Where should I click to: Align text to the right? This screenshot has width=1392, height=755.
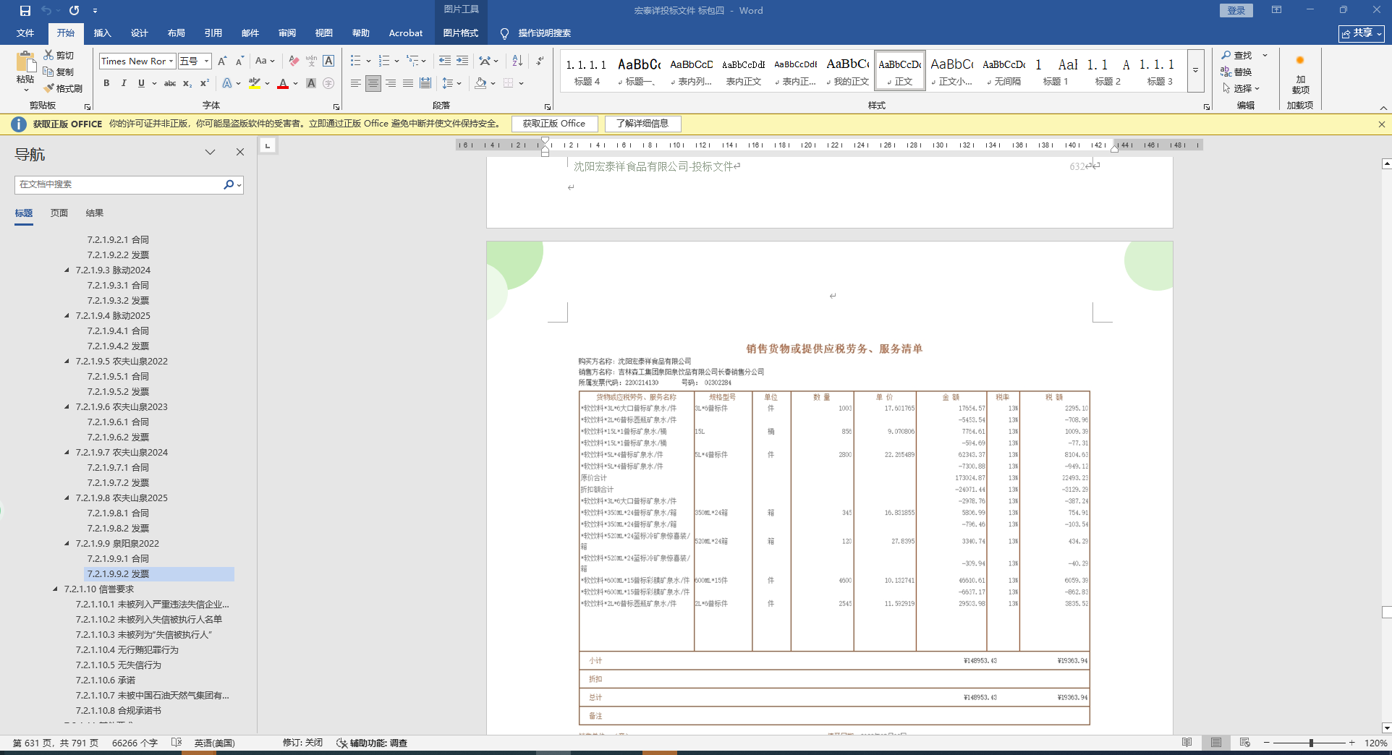point(391,84)
